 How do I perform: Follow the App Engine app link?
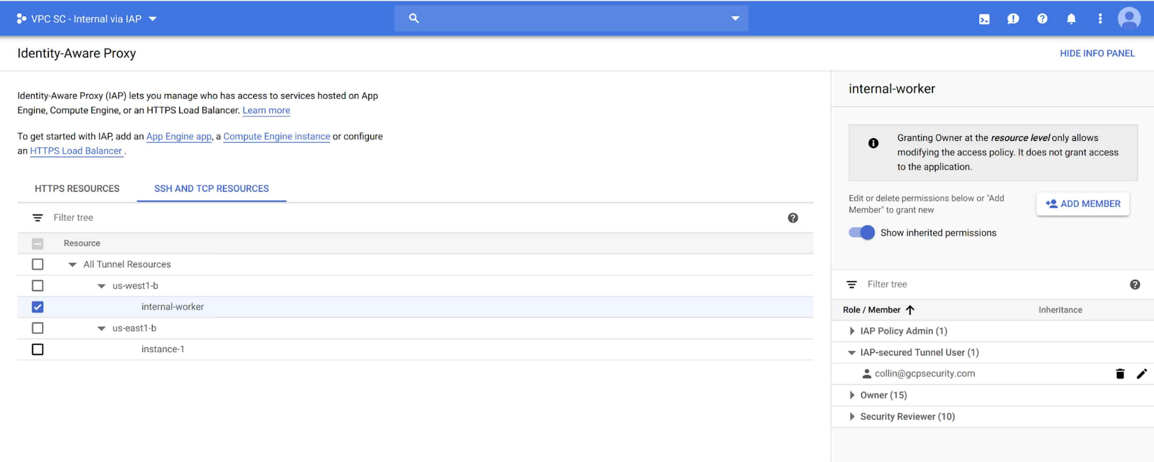coord(179,136)
